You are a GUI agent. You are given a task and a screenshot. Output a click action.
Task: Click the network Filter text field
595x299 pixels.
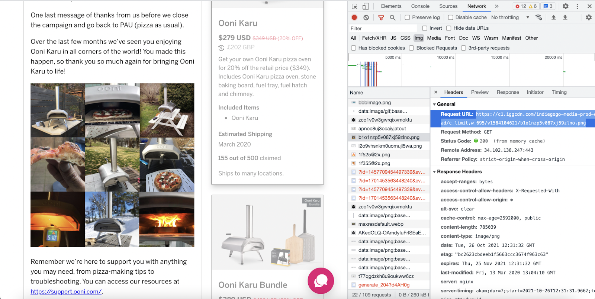coord(382,28)
